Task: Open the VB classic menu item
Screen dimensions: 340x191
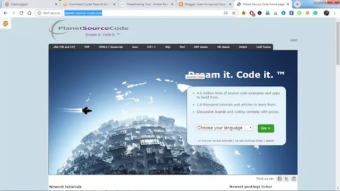Action: [x=223, y=47]
